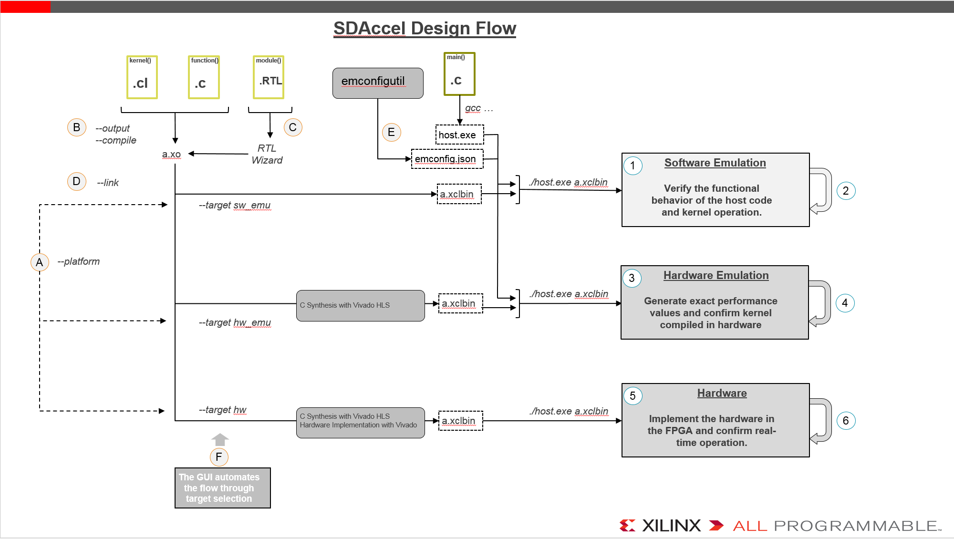Click circle marker D
The height and width of the screenshot is (539, 954).
77,181
